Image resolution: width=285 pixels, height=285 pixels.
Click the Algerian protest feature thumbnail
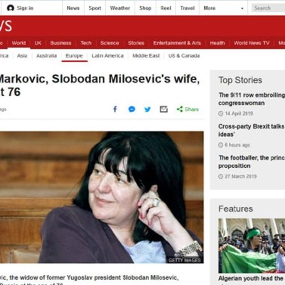252,246
